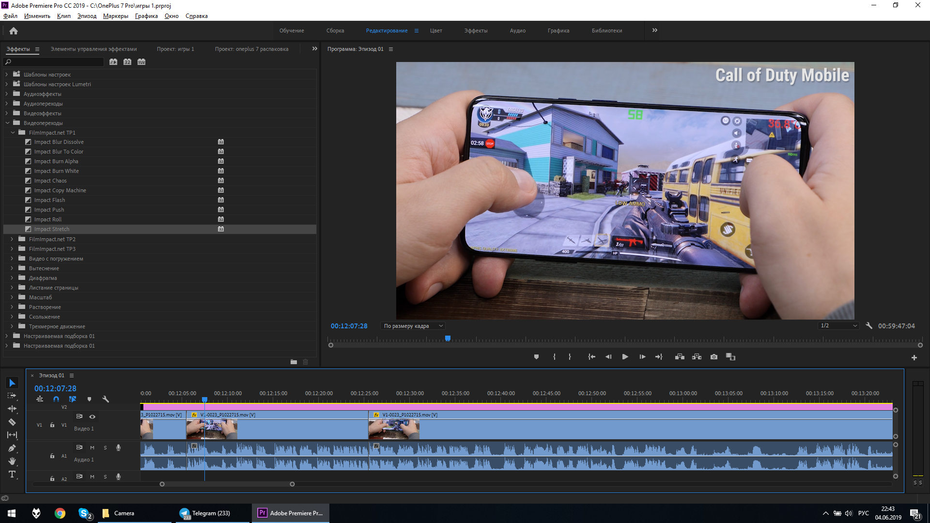Image resolution: width=930 pixels, height=523 pixels.
Task: Expand the Растворение folder
Action: pos(12,307)
